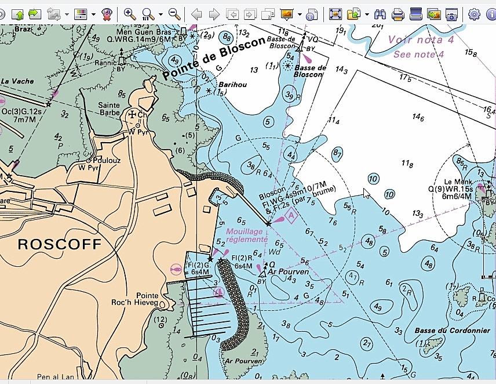The width and height of the screenshot is (496, 384).
Task: Open the rotate image dropdown arrow
Action: [x=67, y=15]
